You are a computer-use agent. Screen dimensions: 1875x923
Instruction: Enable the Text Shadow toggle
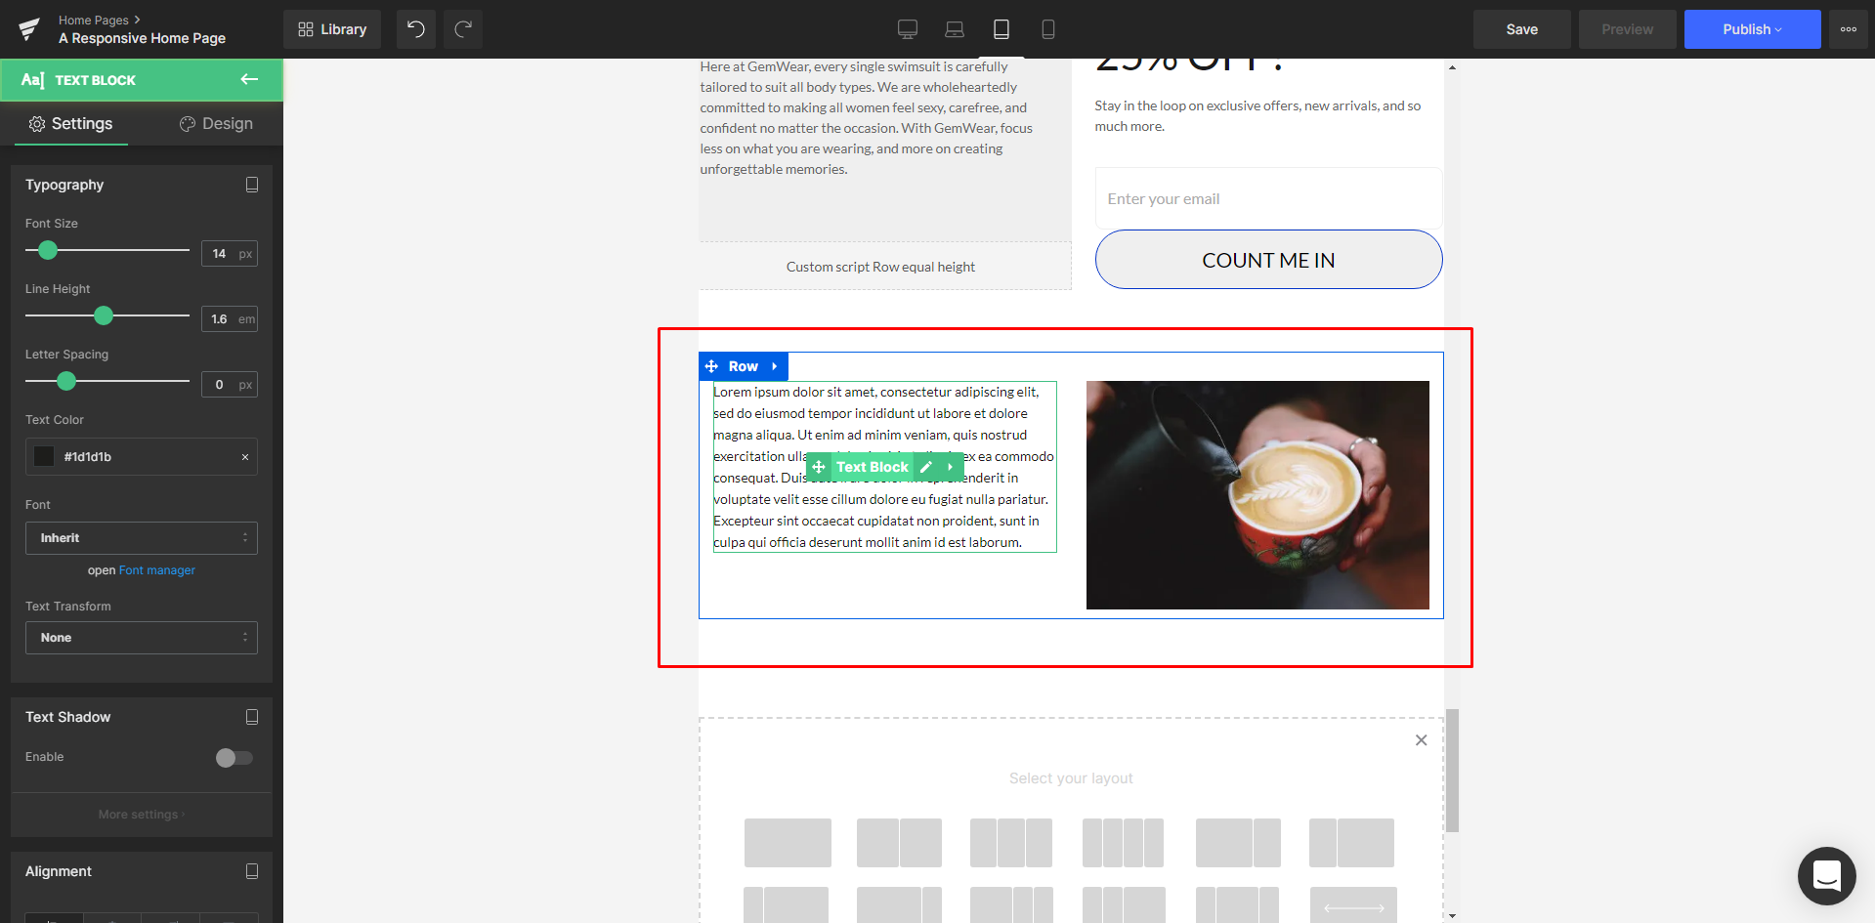234,757
